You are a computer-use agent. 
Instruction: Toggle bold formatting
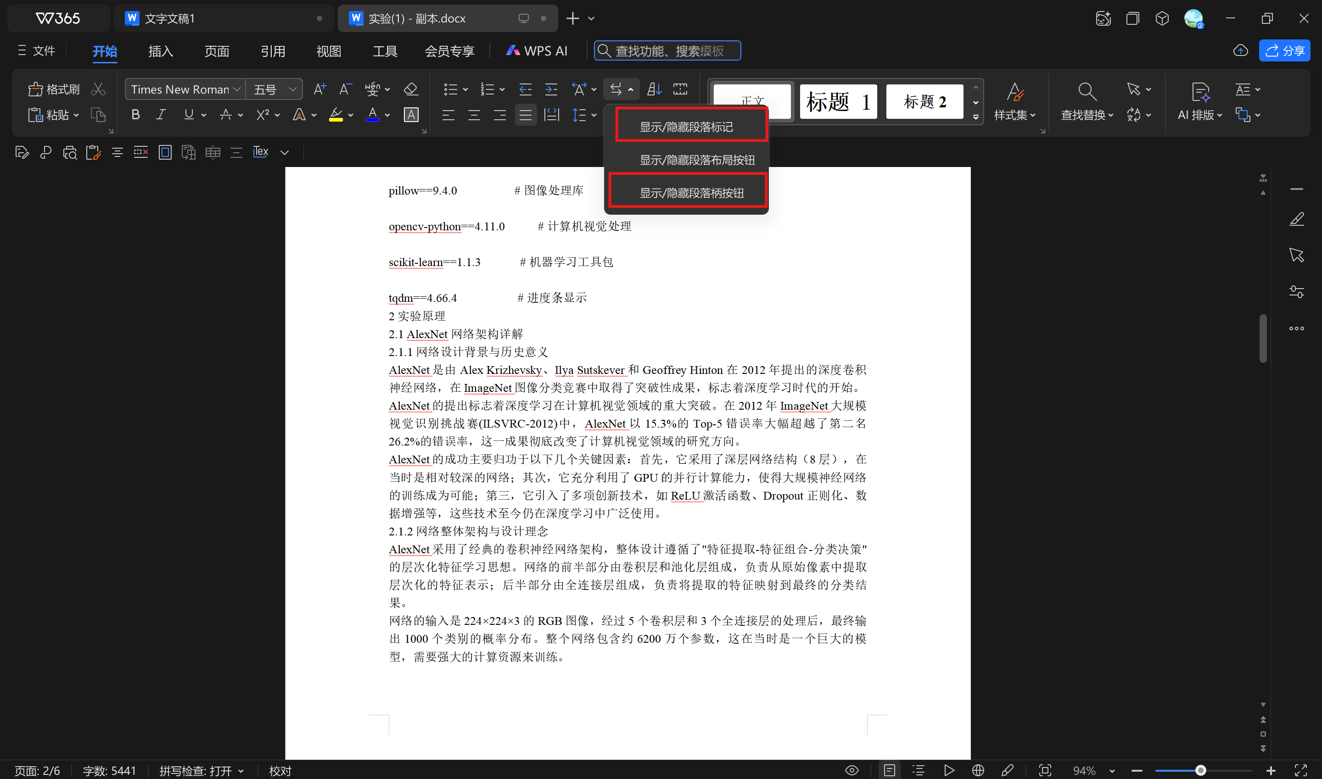click(x=135, y=114)
